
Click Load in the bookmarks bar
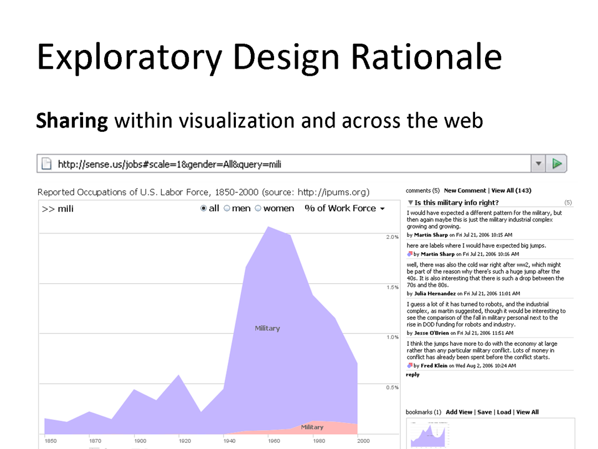tap(504, 412)
